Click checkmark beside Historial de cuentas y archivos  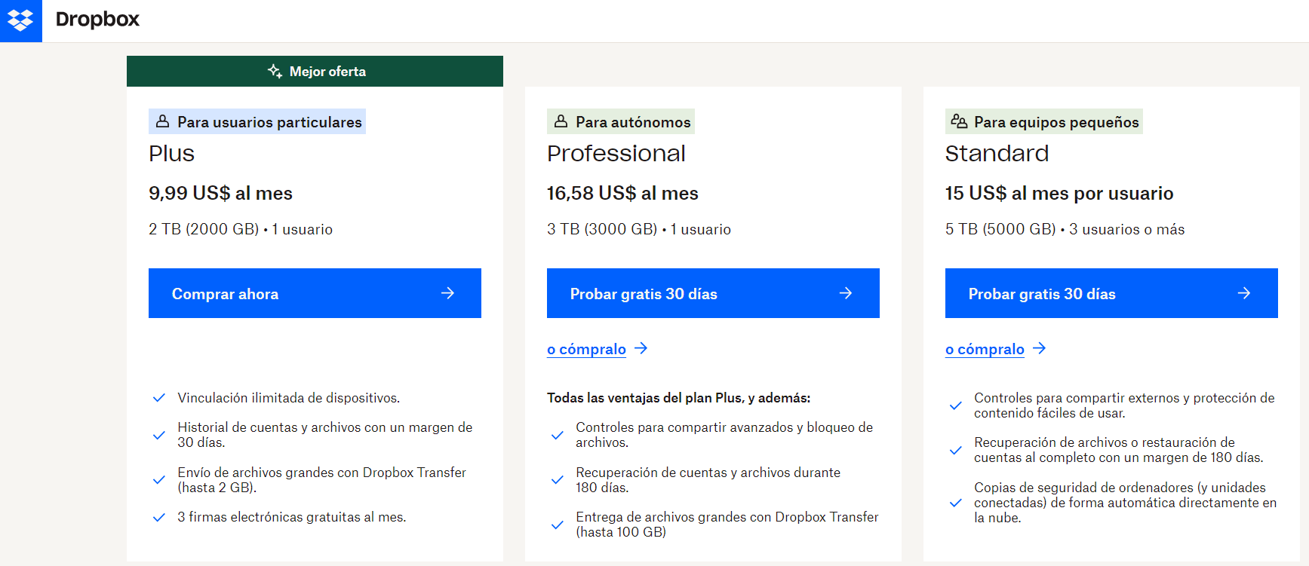tap(159, 435)
